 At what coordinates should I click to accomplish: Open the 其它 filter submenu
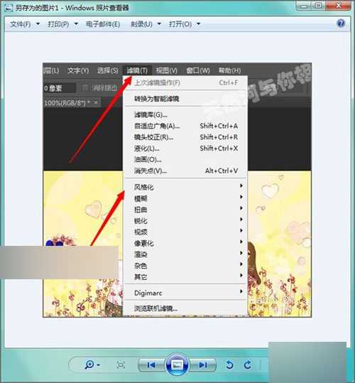click(x=186, y=277)
